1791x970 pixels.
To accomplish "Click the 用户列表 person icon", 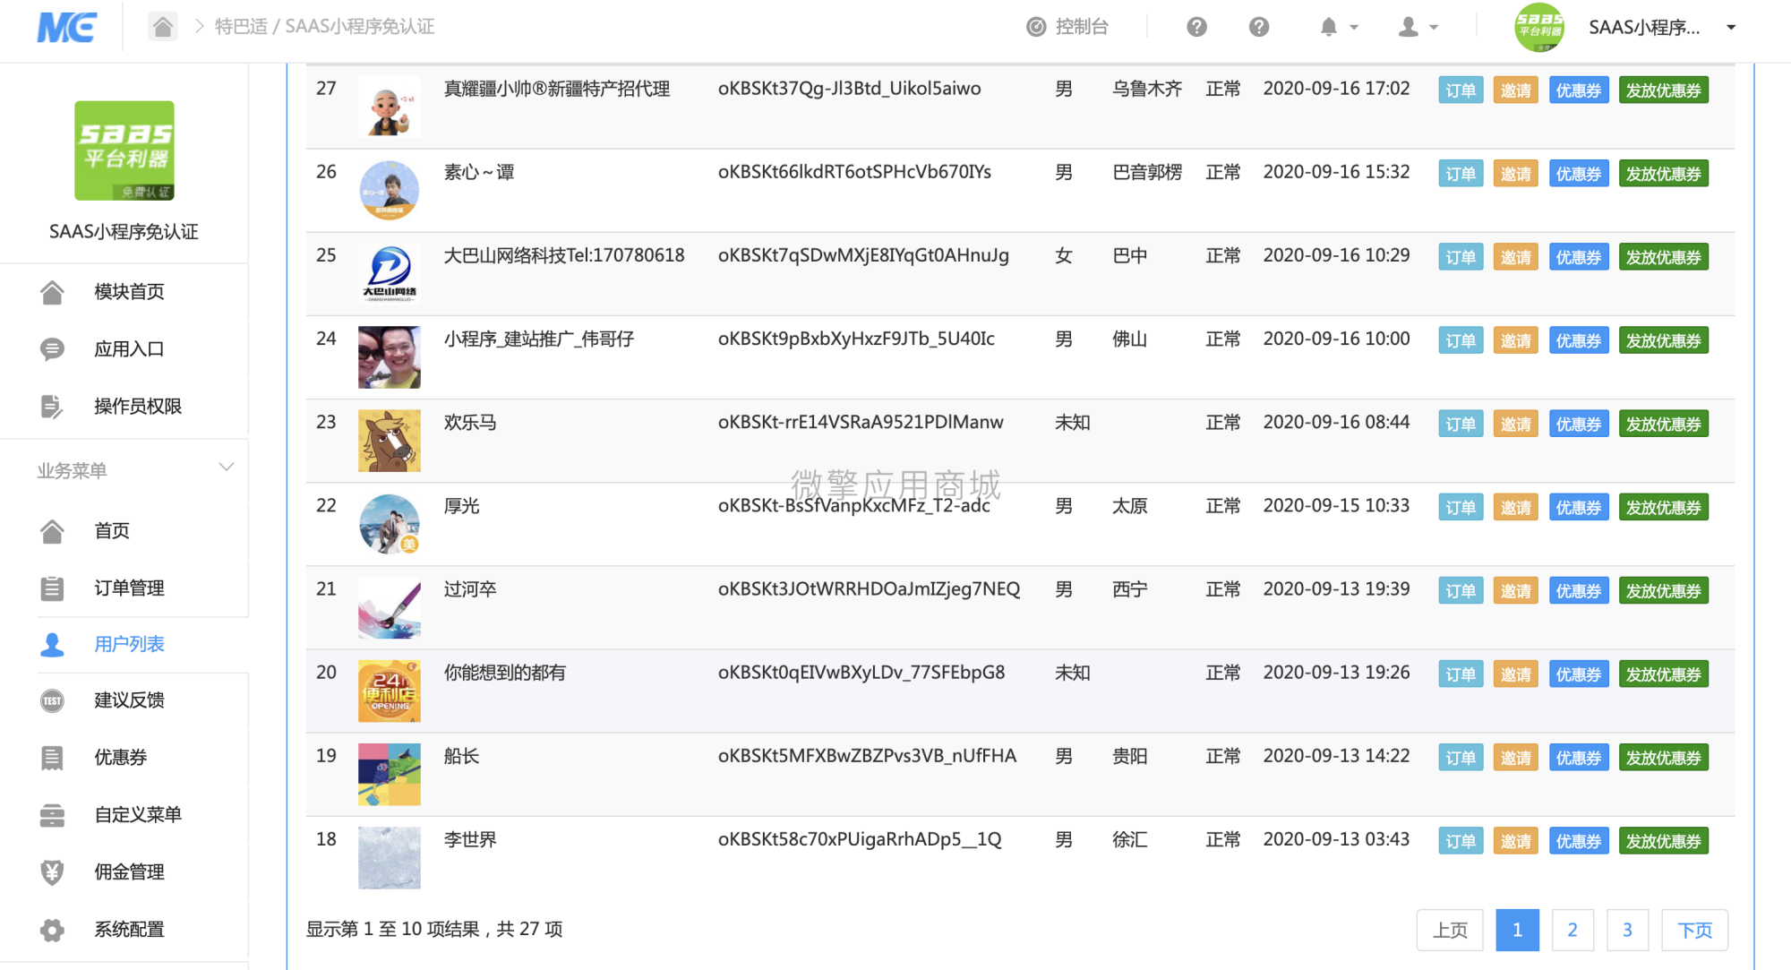I will click(x=52, y=644).
